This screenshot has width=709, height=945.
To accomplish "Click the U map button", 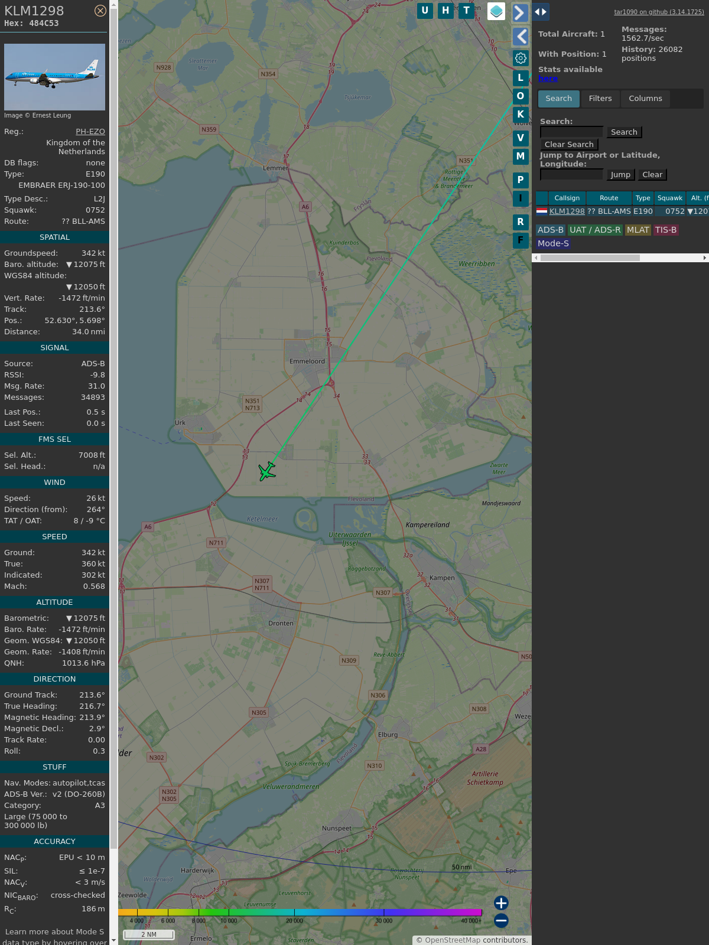I will pos(425,11).
